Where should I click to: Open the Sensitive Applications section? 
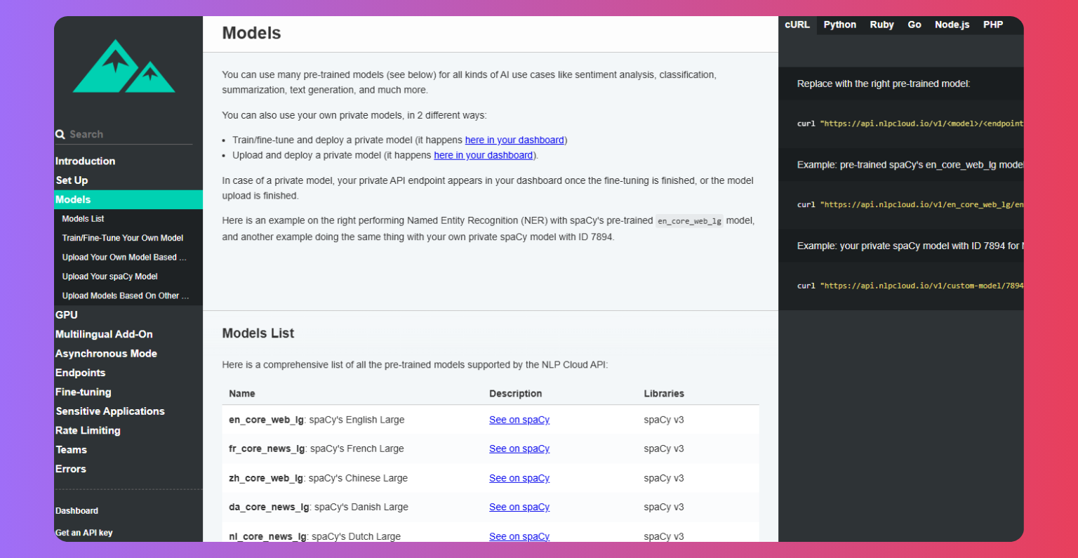coord(109,411)
